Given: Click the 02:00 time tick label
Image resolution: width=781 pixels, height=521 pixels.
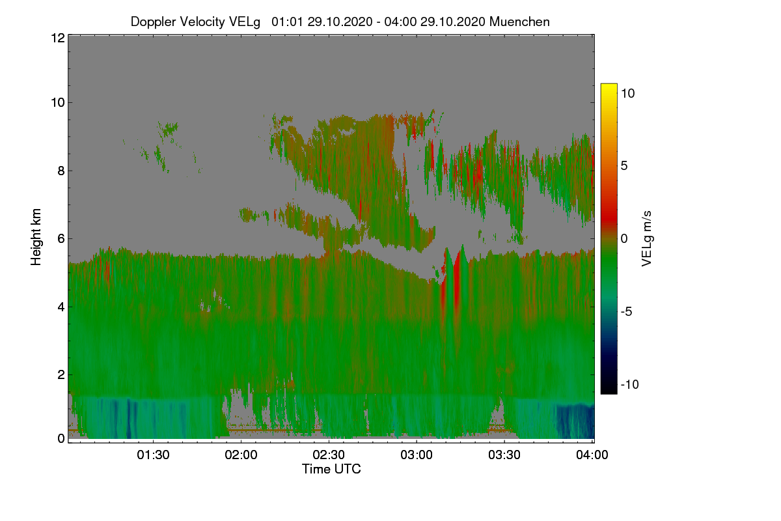Looking at the screenshot, I should click(x=241, y=455).
